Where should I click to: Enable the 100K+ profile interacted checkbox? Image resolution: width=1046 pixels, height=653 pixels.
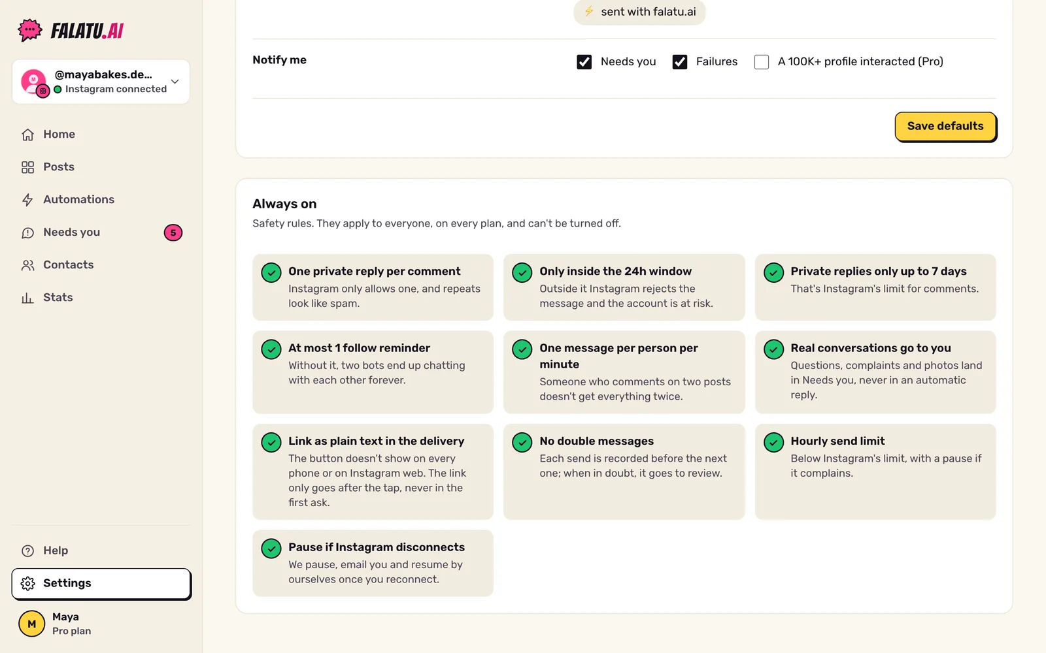click(762, 61)
